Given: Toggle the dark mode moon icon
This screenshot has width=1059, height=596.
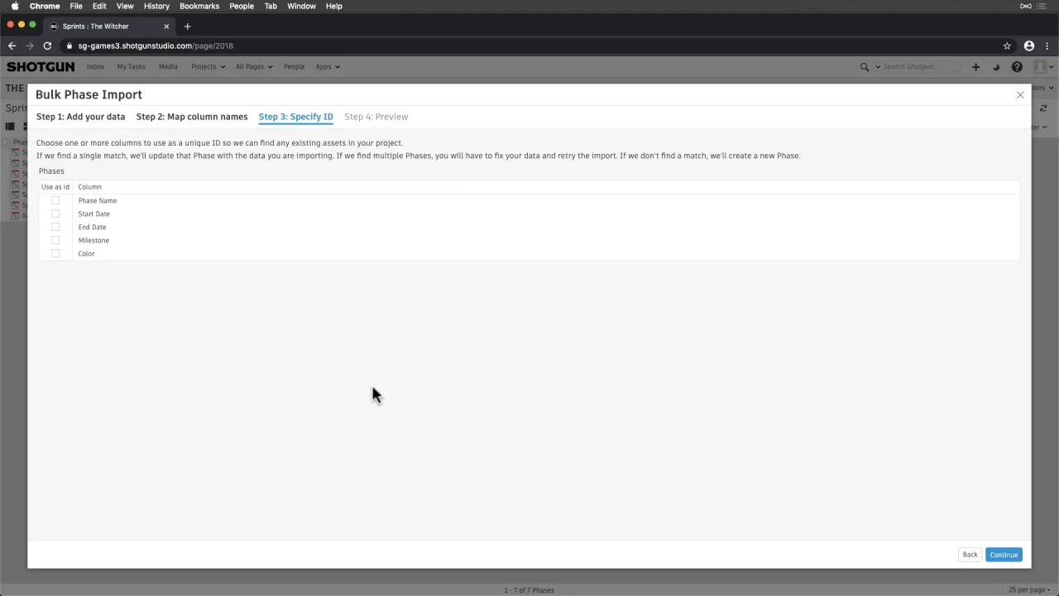Looking at the screenshot, I should pyautogui.click(x=995, y=67).
